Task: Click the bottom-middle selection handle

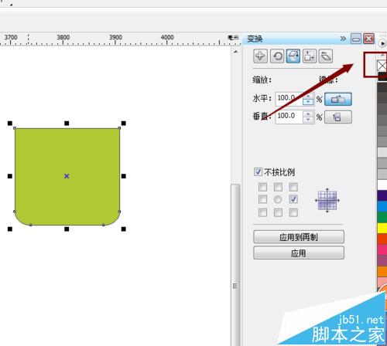Action: 67,229
